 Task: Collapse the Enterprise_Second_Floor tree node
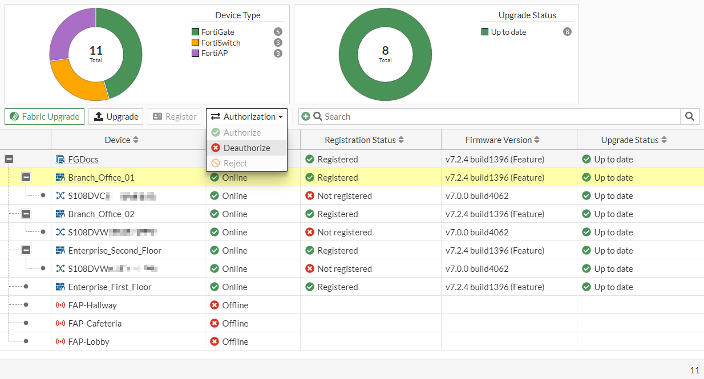[x=26, y=251]
